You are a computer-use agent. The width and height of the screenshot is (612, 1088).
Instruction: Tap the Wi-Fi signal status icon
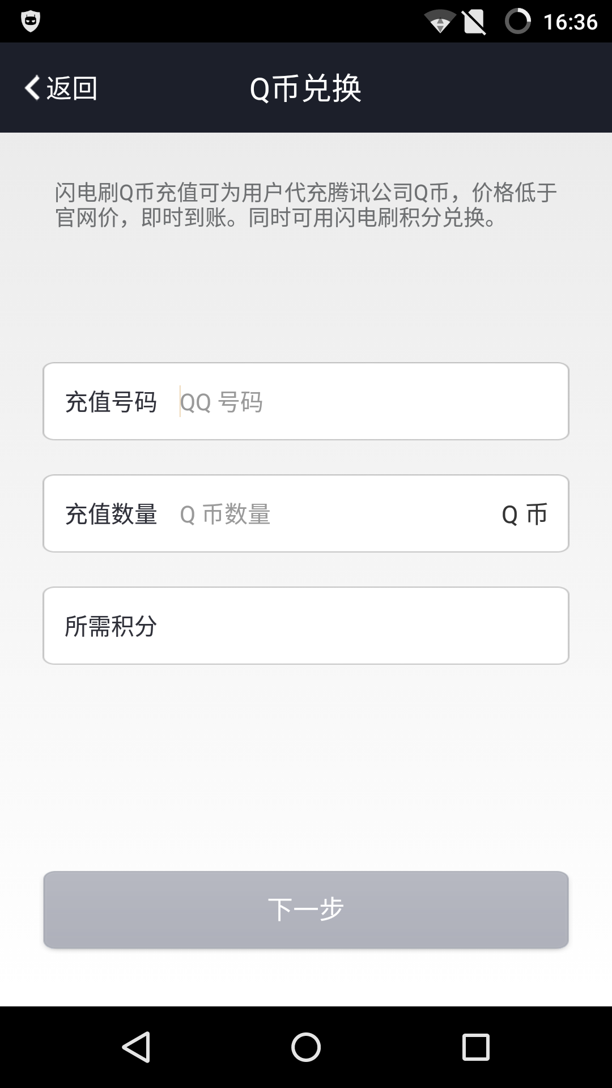coord(440,22)
